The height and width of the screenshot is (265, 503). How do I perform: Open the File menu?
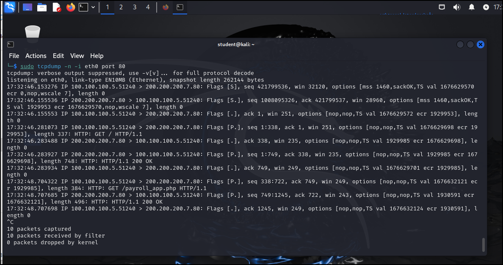(x=14, y=56)
